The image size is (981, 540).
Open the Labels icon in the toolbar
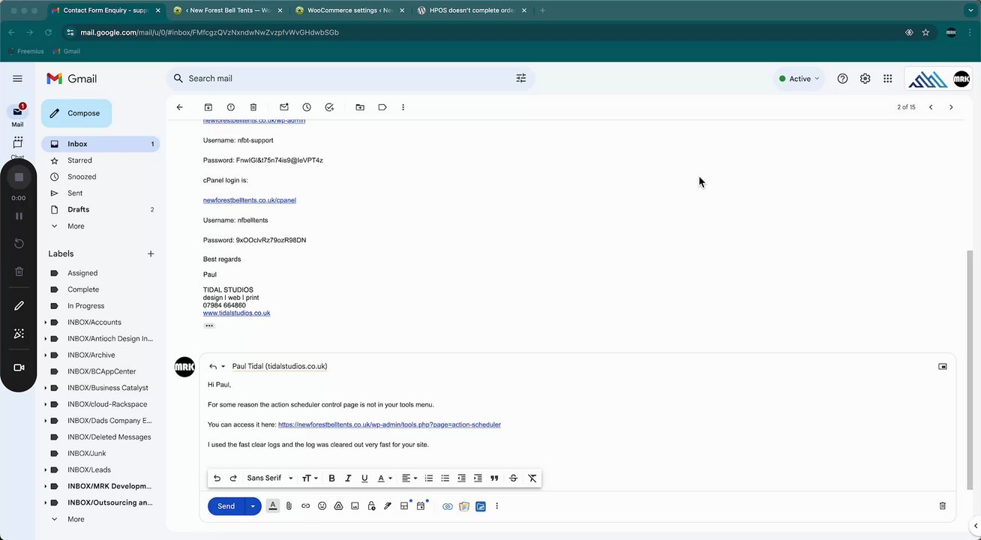(x=382, y=107)
